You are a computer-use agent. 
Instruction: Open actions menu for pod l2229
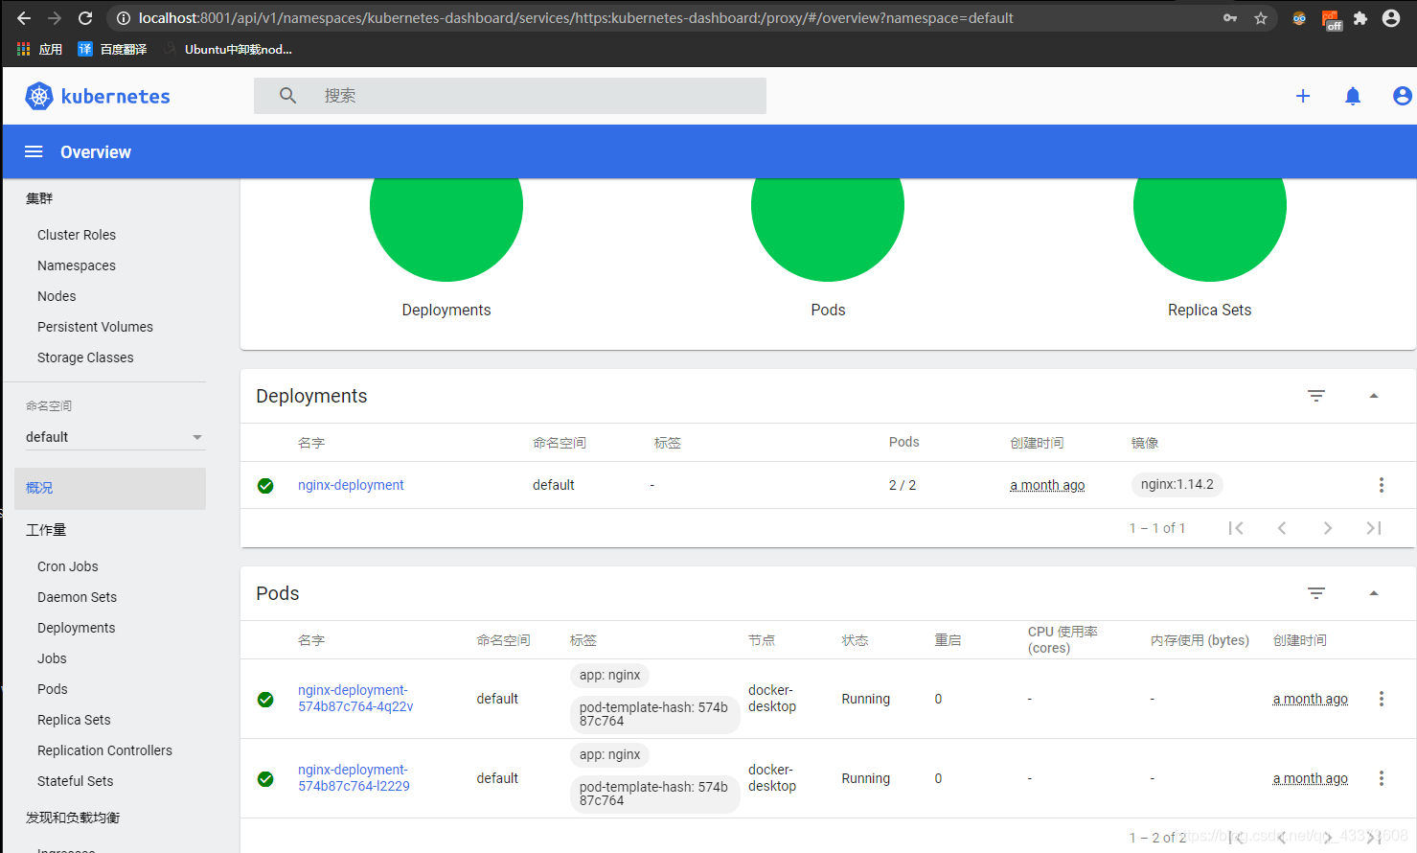(x=1381, y=778)
